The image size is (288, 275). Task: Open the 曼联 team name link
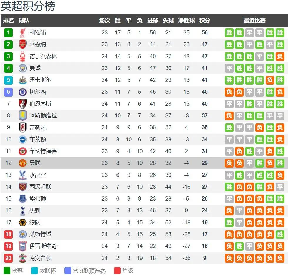[x=35, y=163]
